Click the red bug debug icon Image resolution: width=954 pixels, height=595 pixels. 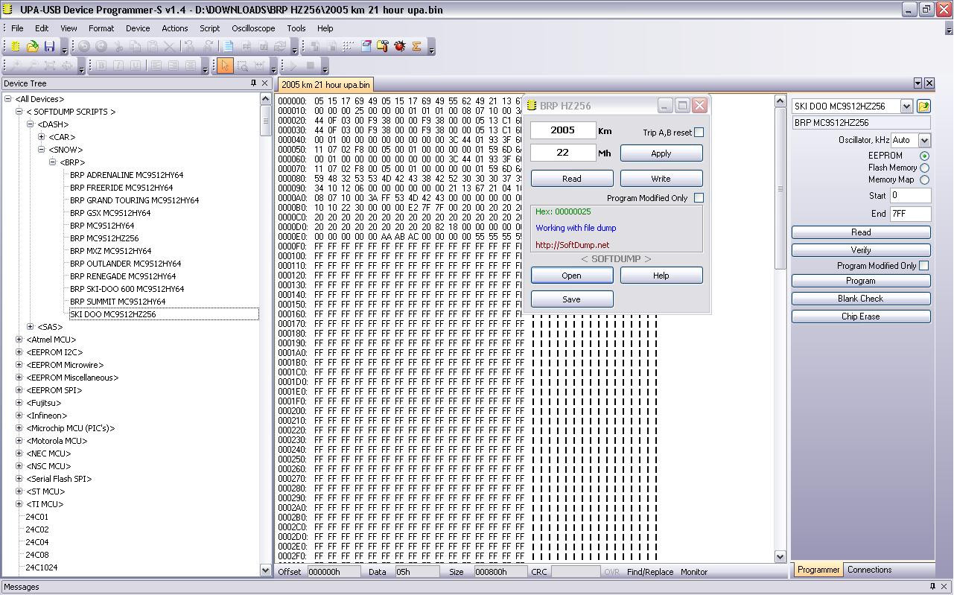400,46
